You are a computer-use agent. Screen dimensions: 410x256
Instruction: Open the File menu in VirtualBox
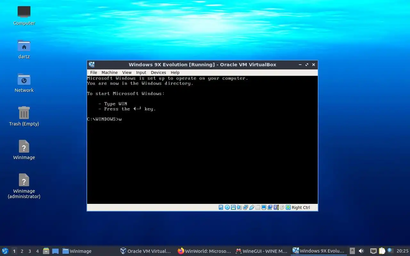point(94,72)
